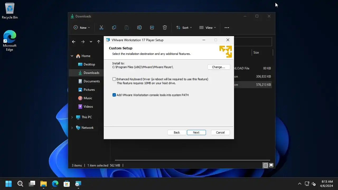
Task: Click the Copy icon in Explorer toolbar
Action: [x=114, y=27]
